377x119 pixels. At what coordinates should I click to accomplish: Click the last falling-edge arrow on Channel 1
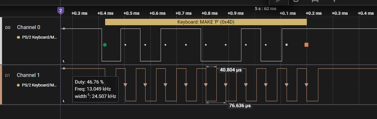[x=306, y=85]
